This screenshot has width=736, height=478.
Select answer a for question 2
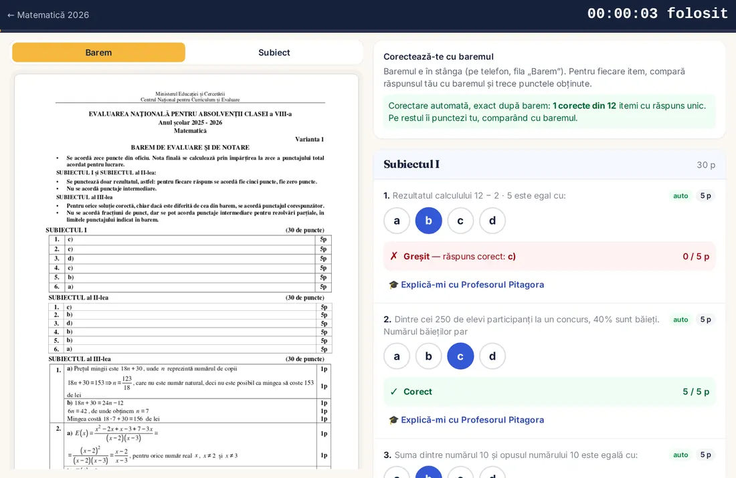[x=397, y=356]
